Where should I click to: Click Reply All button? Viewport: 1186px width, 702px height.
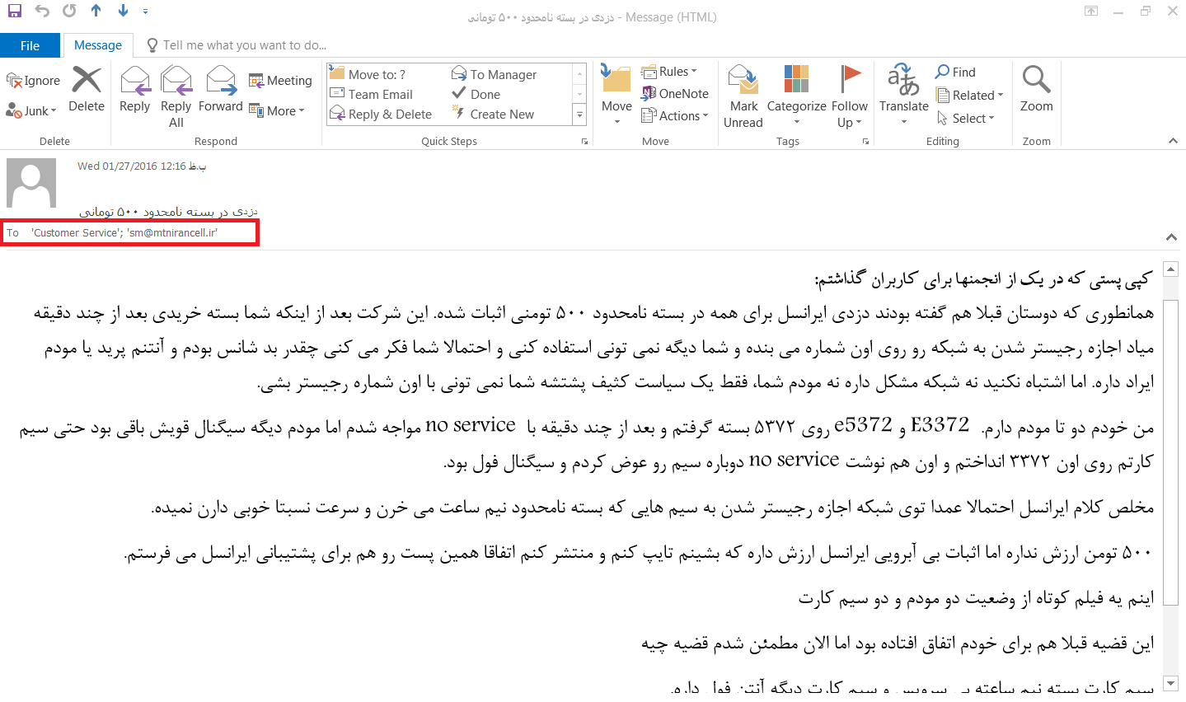click(x=176, y=96)
